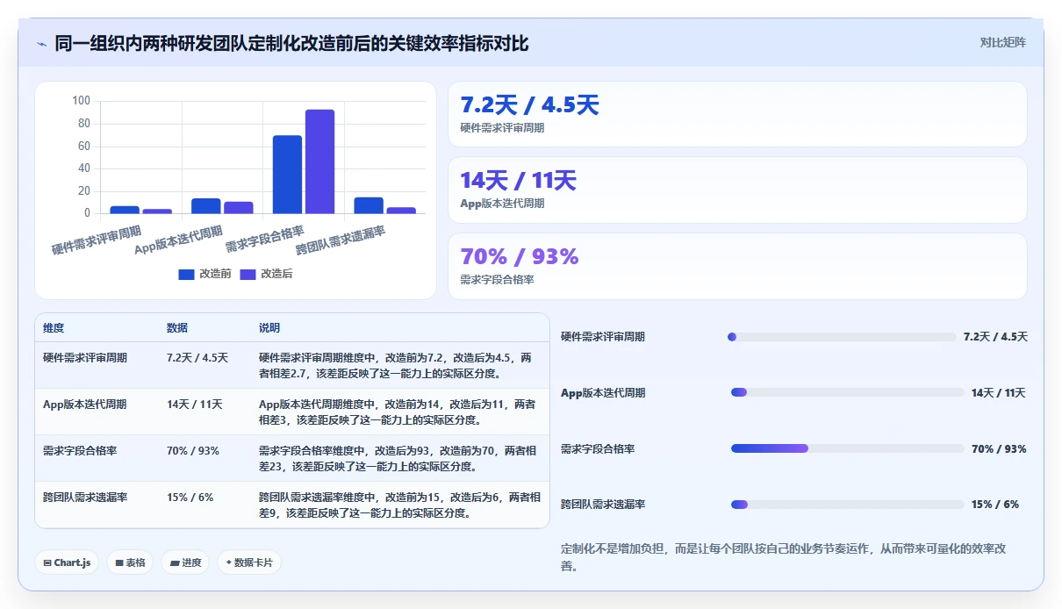Click the Chart.js tag chip
Screen dimensions: 1062x609
pos(67,562)
